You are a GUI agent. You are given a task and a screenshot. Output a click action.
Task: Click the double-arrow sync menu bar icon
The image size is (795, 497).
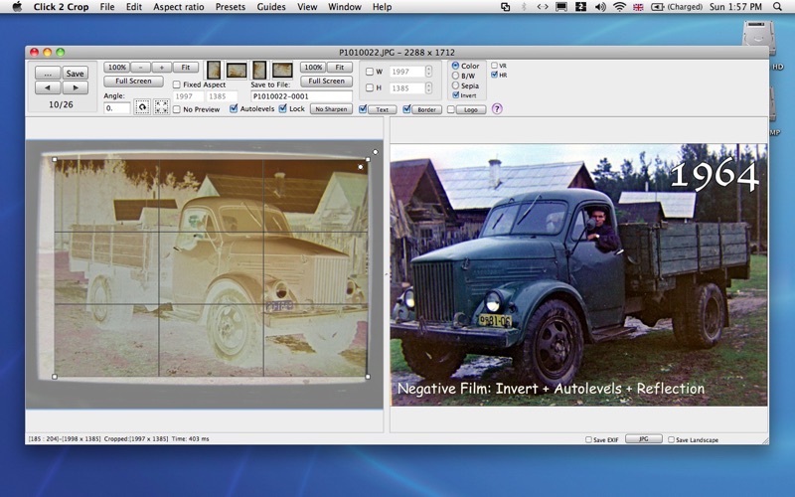[x=543, y=7]
